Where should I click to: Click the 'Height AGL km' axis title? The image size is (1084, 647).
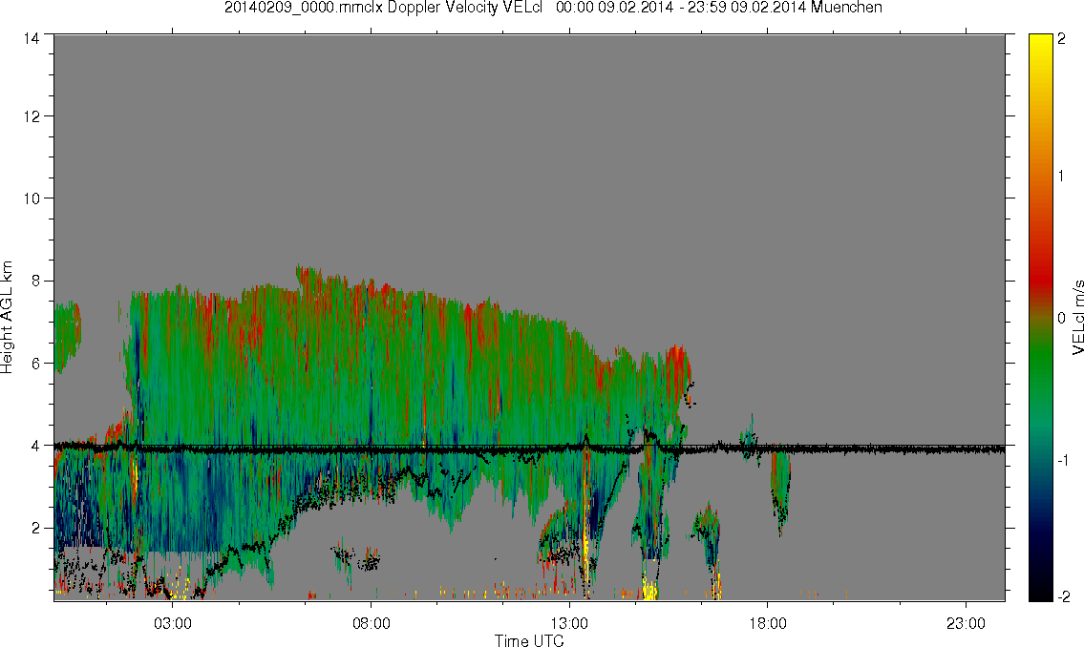point(7,318)
